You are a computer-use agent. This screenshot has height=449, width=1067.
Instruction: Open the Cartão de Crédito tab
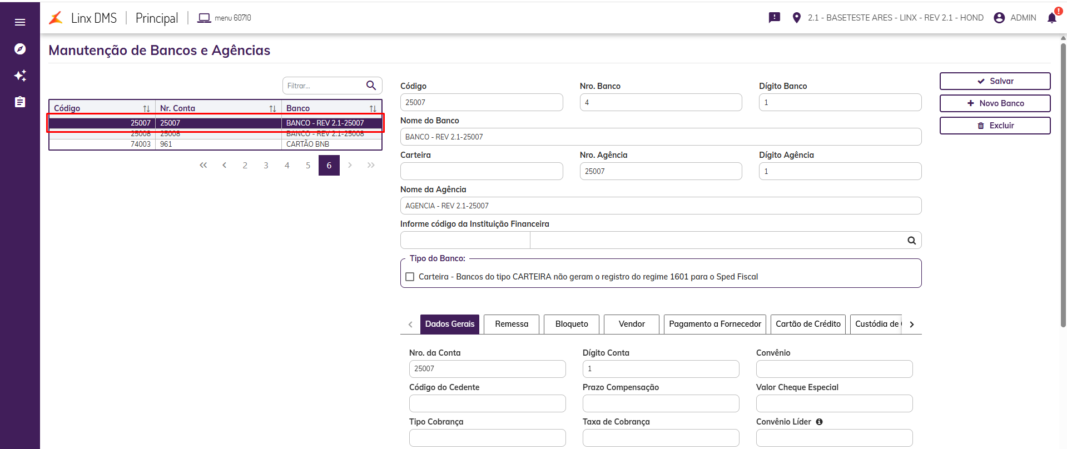808,324
